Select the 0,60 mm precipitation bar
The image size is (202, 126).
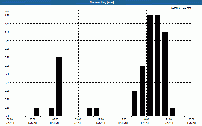(x=142, y=91)
